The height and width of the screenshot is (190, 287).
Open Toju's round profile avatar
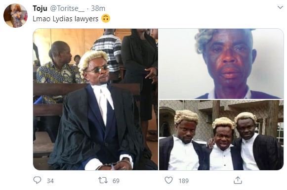pyautogui.click(x=15, y=16)
